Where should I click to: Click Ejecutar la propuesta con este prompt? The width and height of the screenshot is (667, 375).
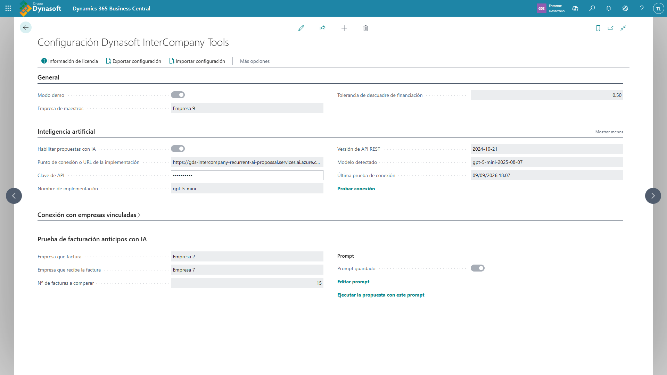381,295
